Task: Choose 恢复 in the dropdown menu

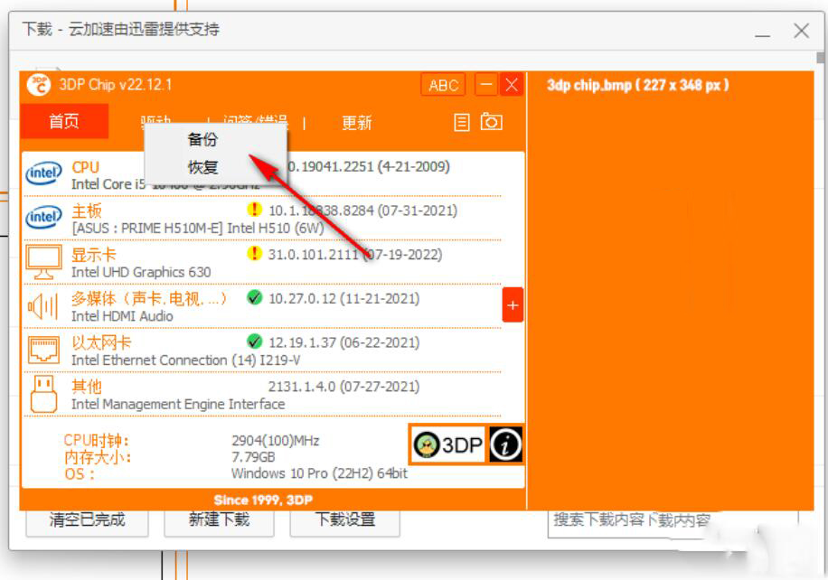Action: coord(202,167)
